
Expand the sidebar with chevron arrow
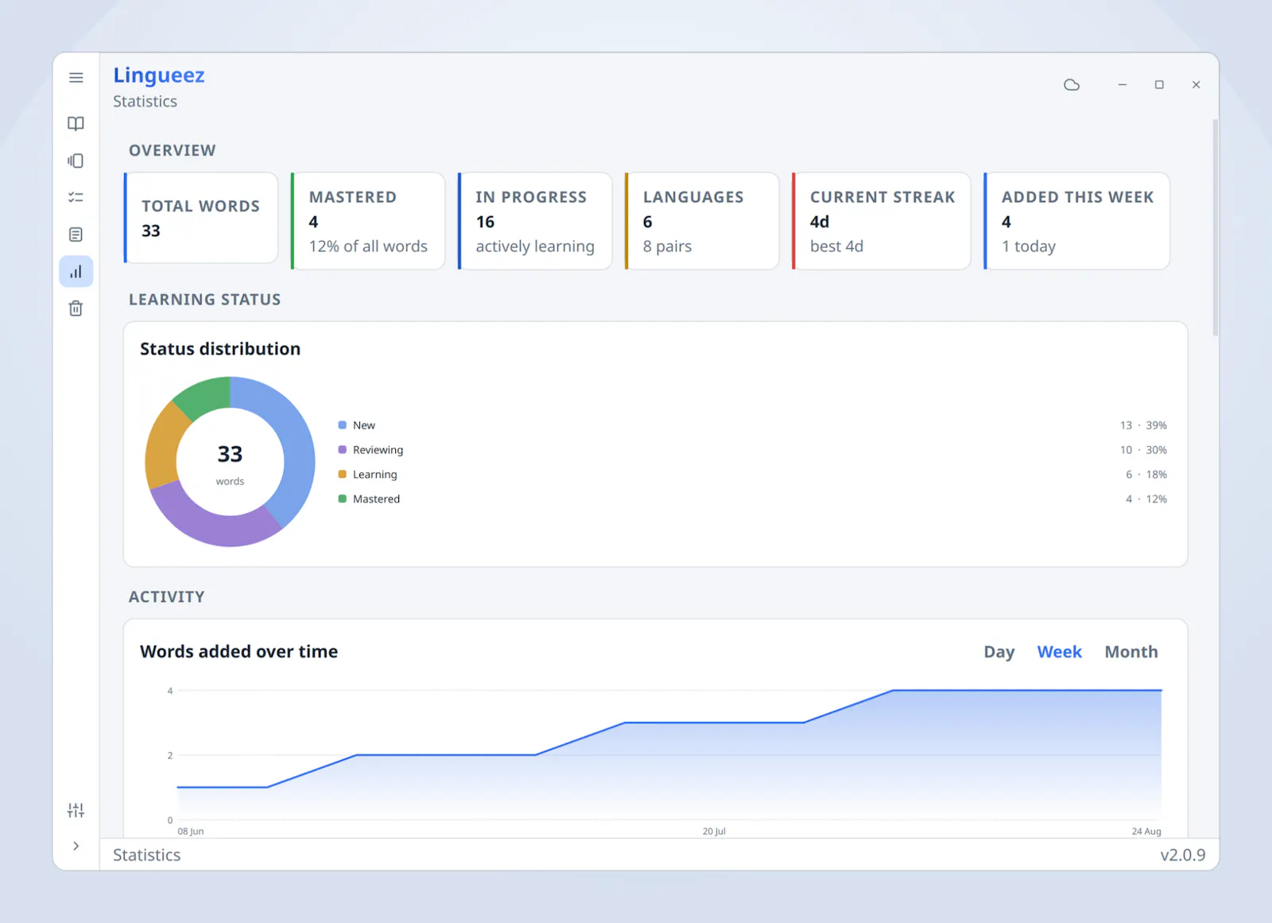tap(76, 846)
